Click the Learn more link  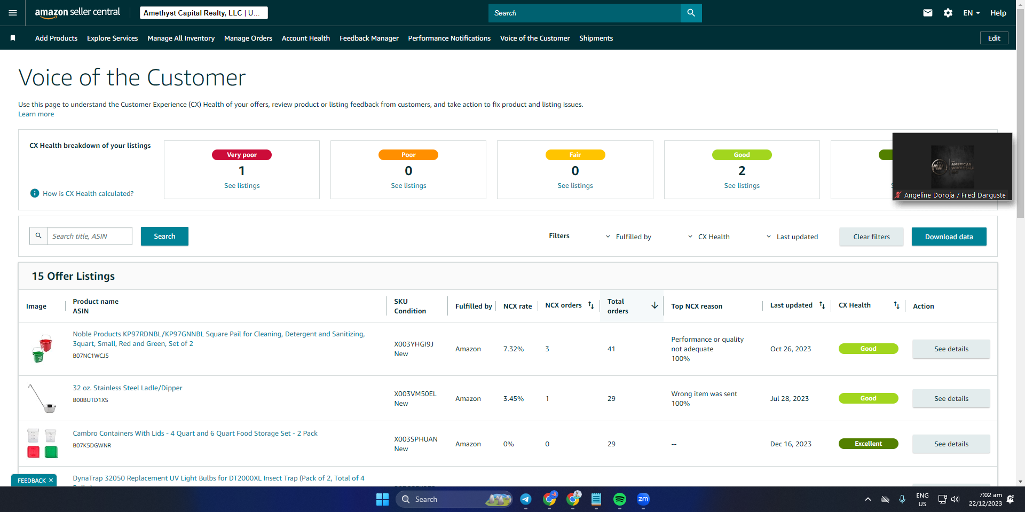coord(36,114)
